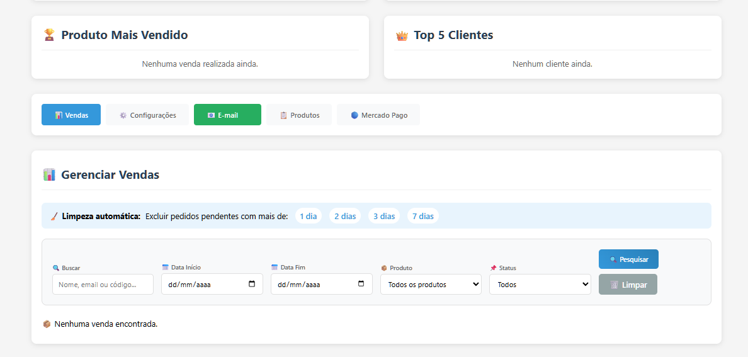Open the Mercado Pago tab

[x=378, y=115]
